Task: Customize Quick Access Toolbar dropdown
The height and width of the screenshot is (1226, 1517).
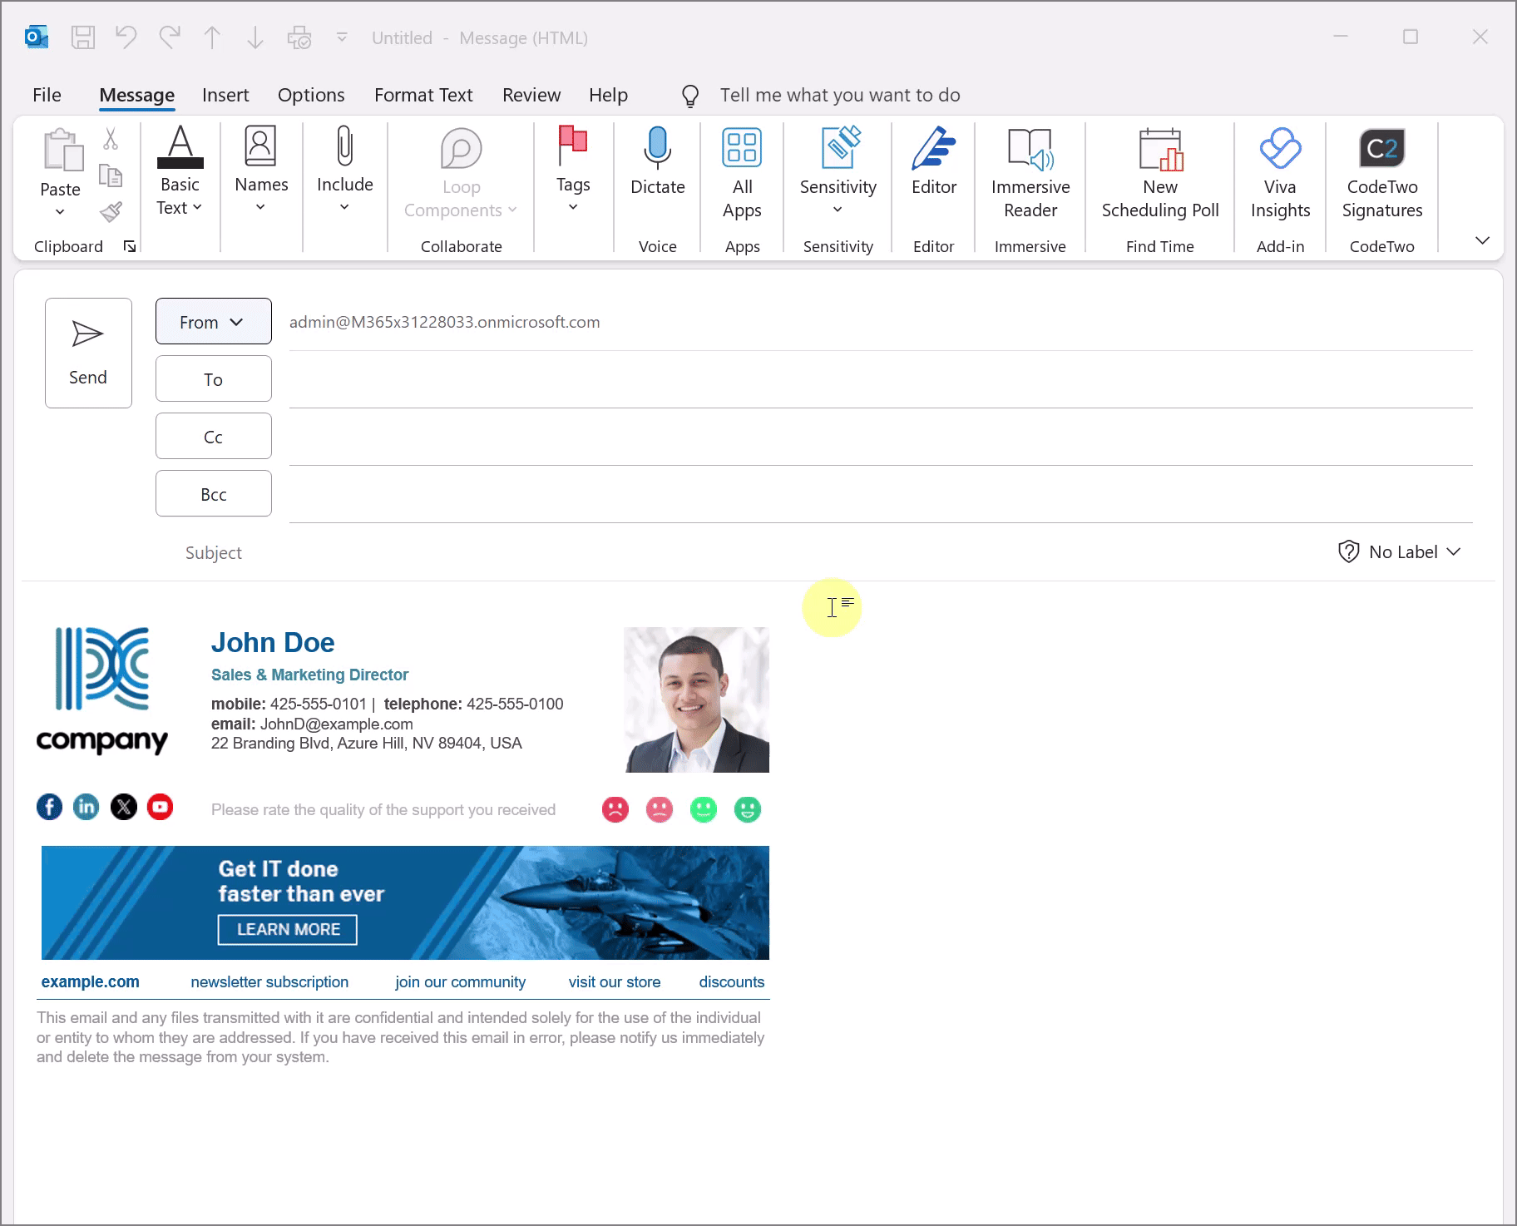Action: [x=342, y=37]
